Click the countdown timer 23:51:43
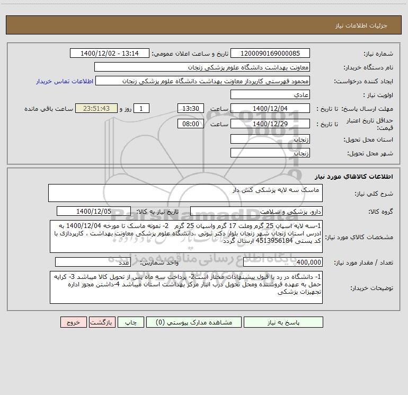 (x=96, y=109)
